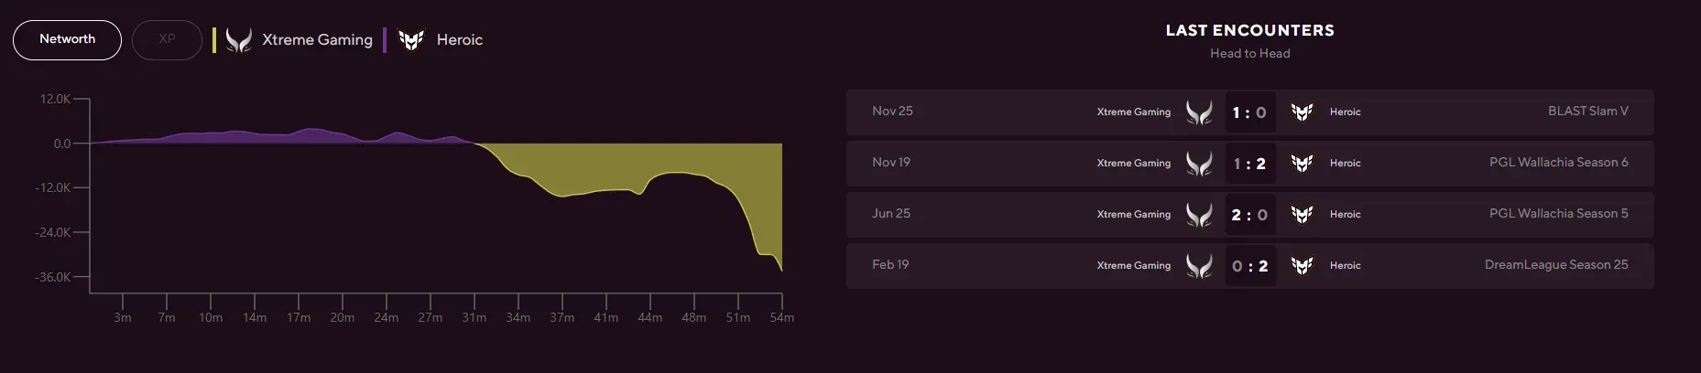This screenshot has height=373, width=1701.
Task: Open PGL Wallachia Season 5 tournament link
Action: pos(1559,213)
